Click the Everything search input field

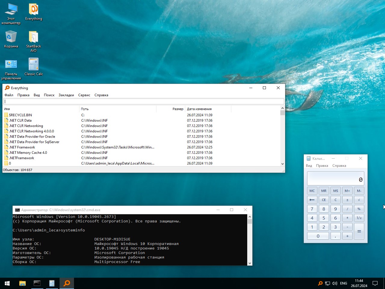(x=144, y=101)
